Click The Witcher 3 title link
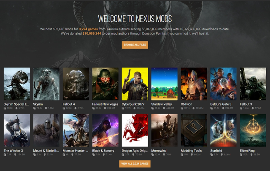 coord(13,151)
